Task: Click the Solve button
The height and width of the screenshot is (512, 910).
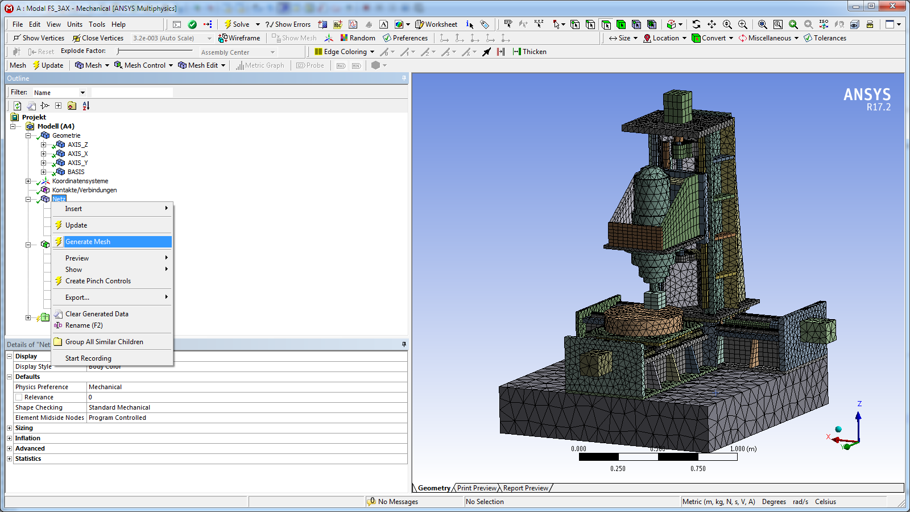Action: pyautogui.click(x=236, y=24)
